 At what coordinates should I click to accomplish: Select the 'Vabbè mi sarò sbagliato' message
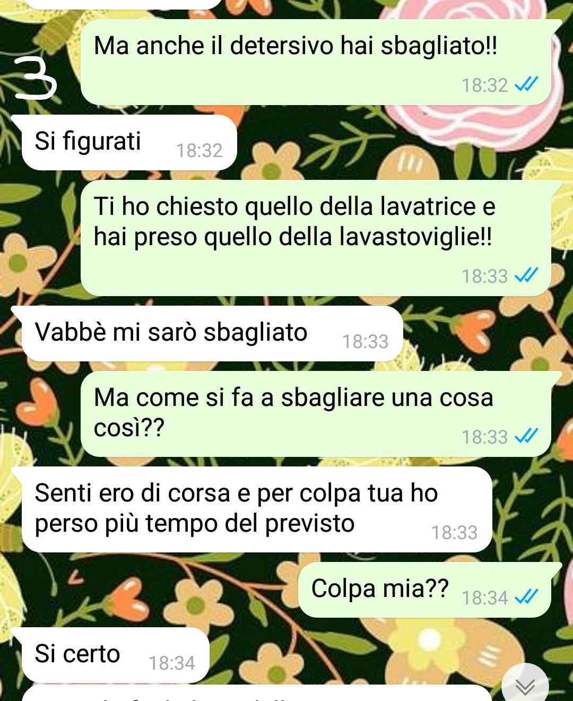(x=212, y=333)
